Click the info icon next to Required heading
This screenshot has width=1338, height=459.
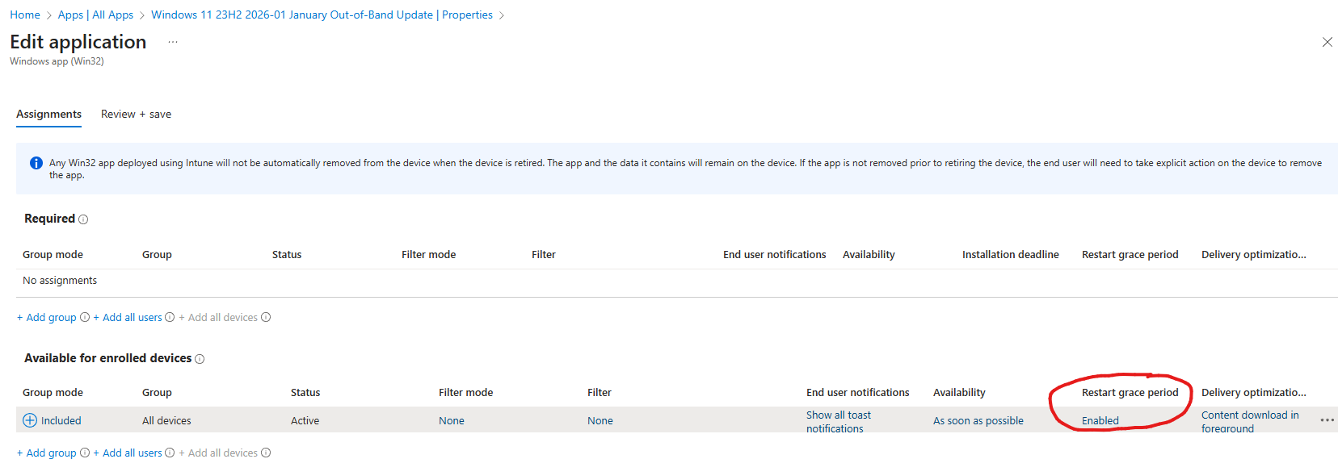83,219
